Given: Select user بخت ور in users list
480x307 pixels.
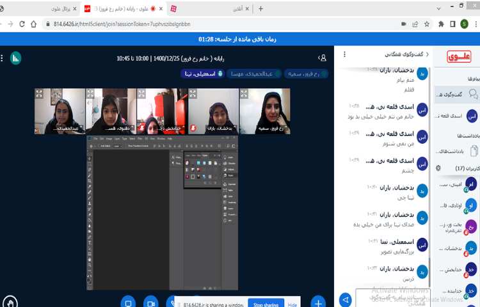Looking at the screenshot, I should coord(458,227).
